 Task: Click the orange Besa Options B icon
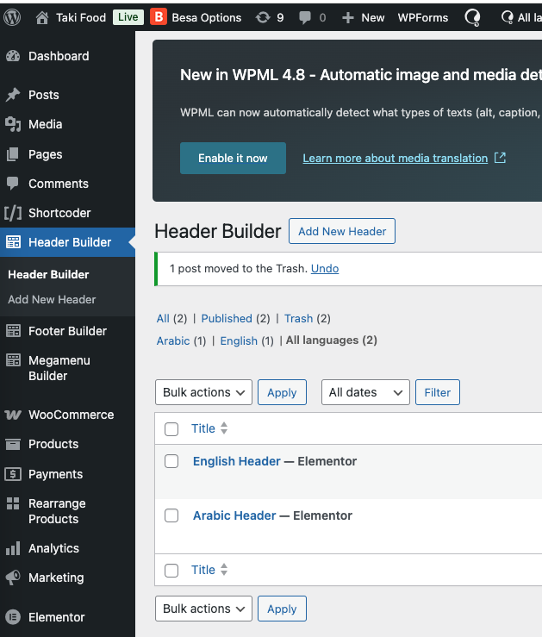pyautogui.click(x=159, y=17)
